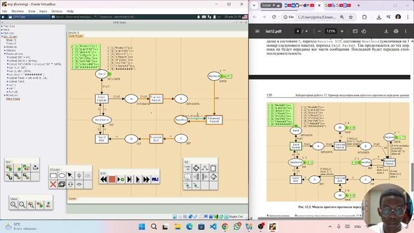Open WhatsApp from the taskbar
Image resolution: width=414 pixels, height=233 pixels.
237,227
